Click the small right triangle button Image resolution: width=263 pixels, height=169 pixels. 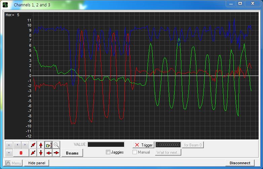[x=25, y=145]
